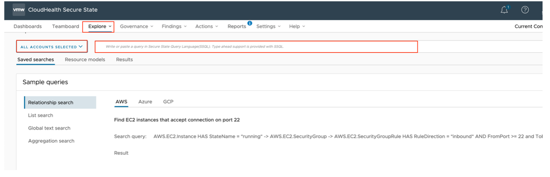Click the Reports info badge icon
The image size is (550, 177).
(250, 23)
